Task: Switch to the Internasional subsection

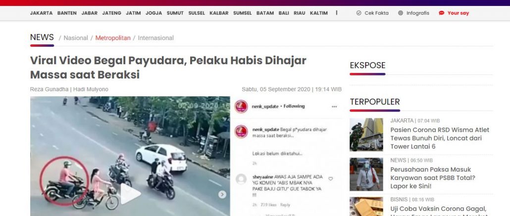Action: click(156, 38)
